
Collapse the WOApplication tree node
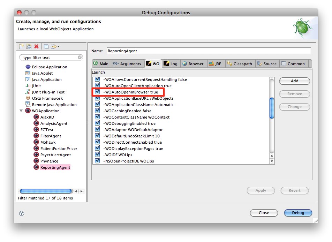tap(21, 111)
